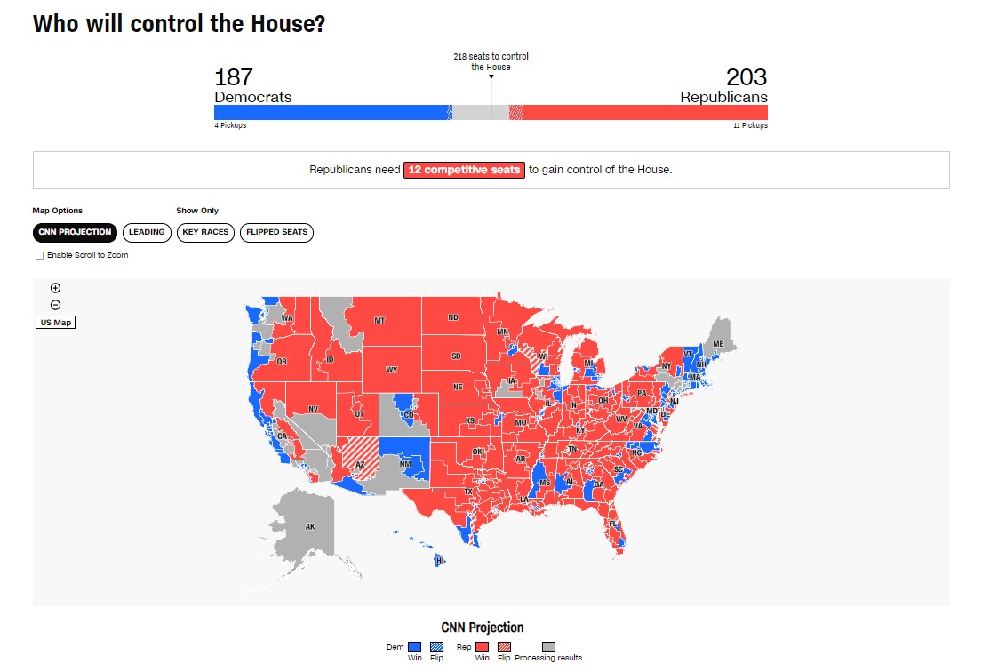The image size is (998, 672).
Task: Click the Dem Win blue legend swatch
Action: click(x=414, y=647)
